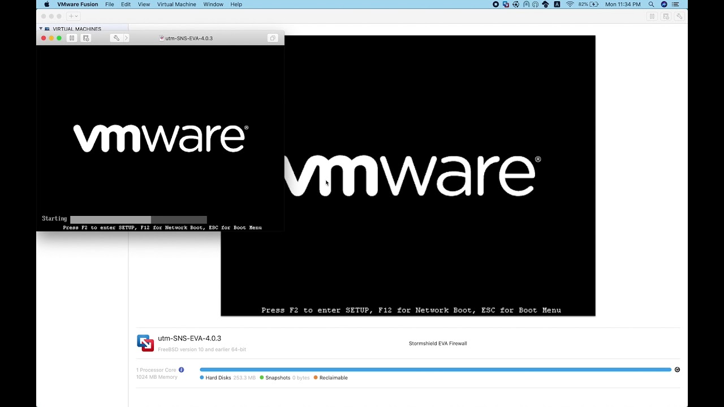Click the Unity/single-window view button in VM window
Screen dimensions: 724x407
tap(273, 38)
